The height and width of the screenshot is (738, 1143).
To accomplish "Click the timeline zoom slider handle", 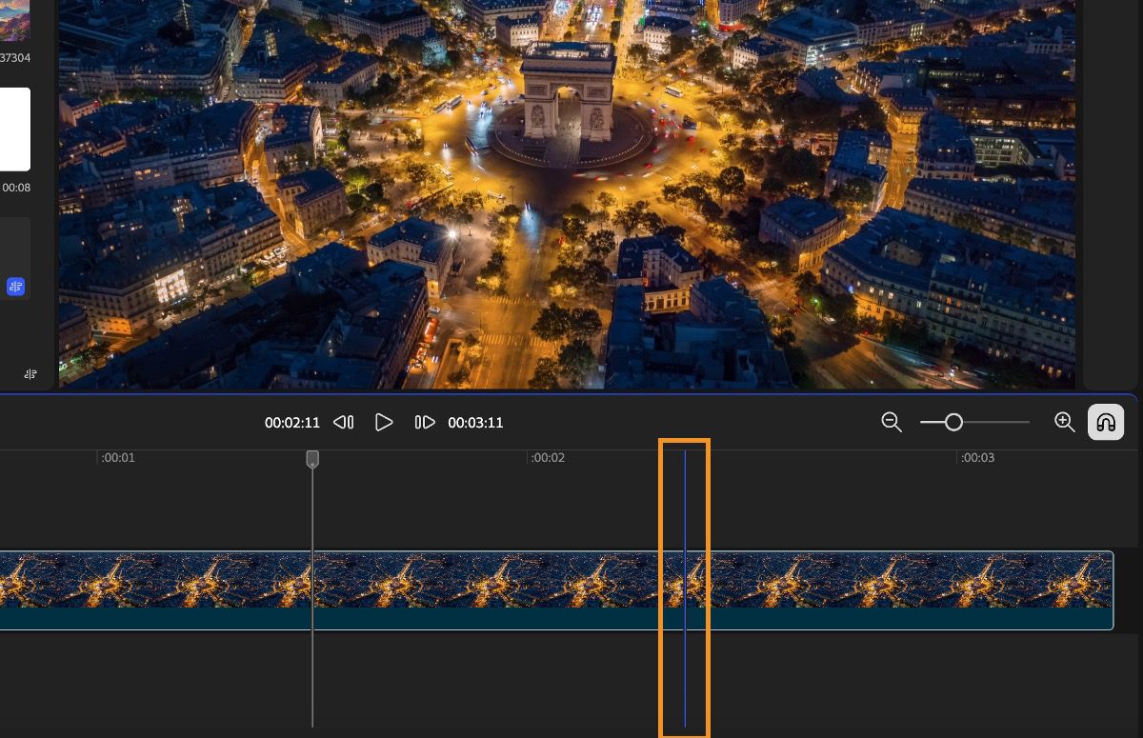I will (955, 422).
